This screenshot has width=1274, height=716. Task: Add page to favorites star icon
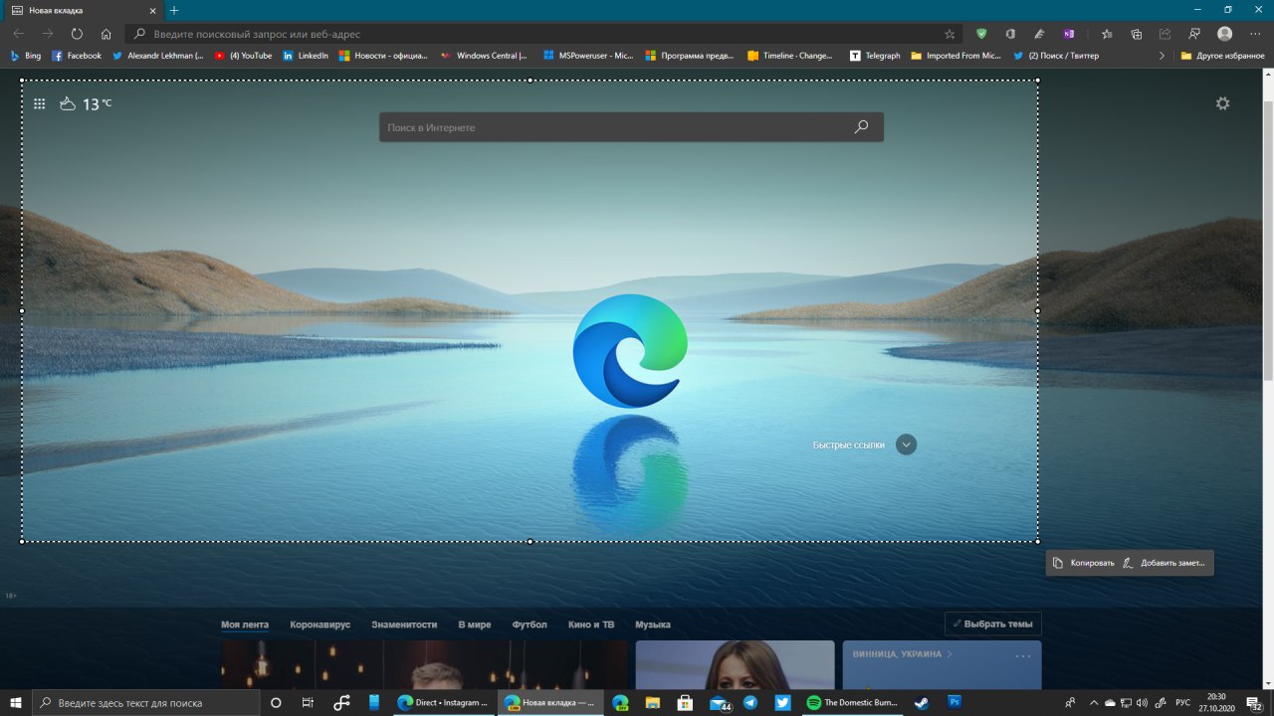950,34
